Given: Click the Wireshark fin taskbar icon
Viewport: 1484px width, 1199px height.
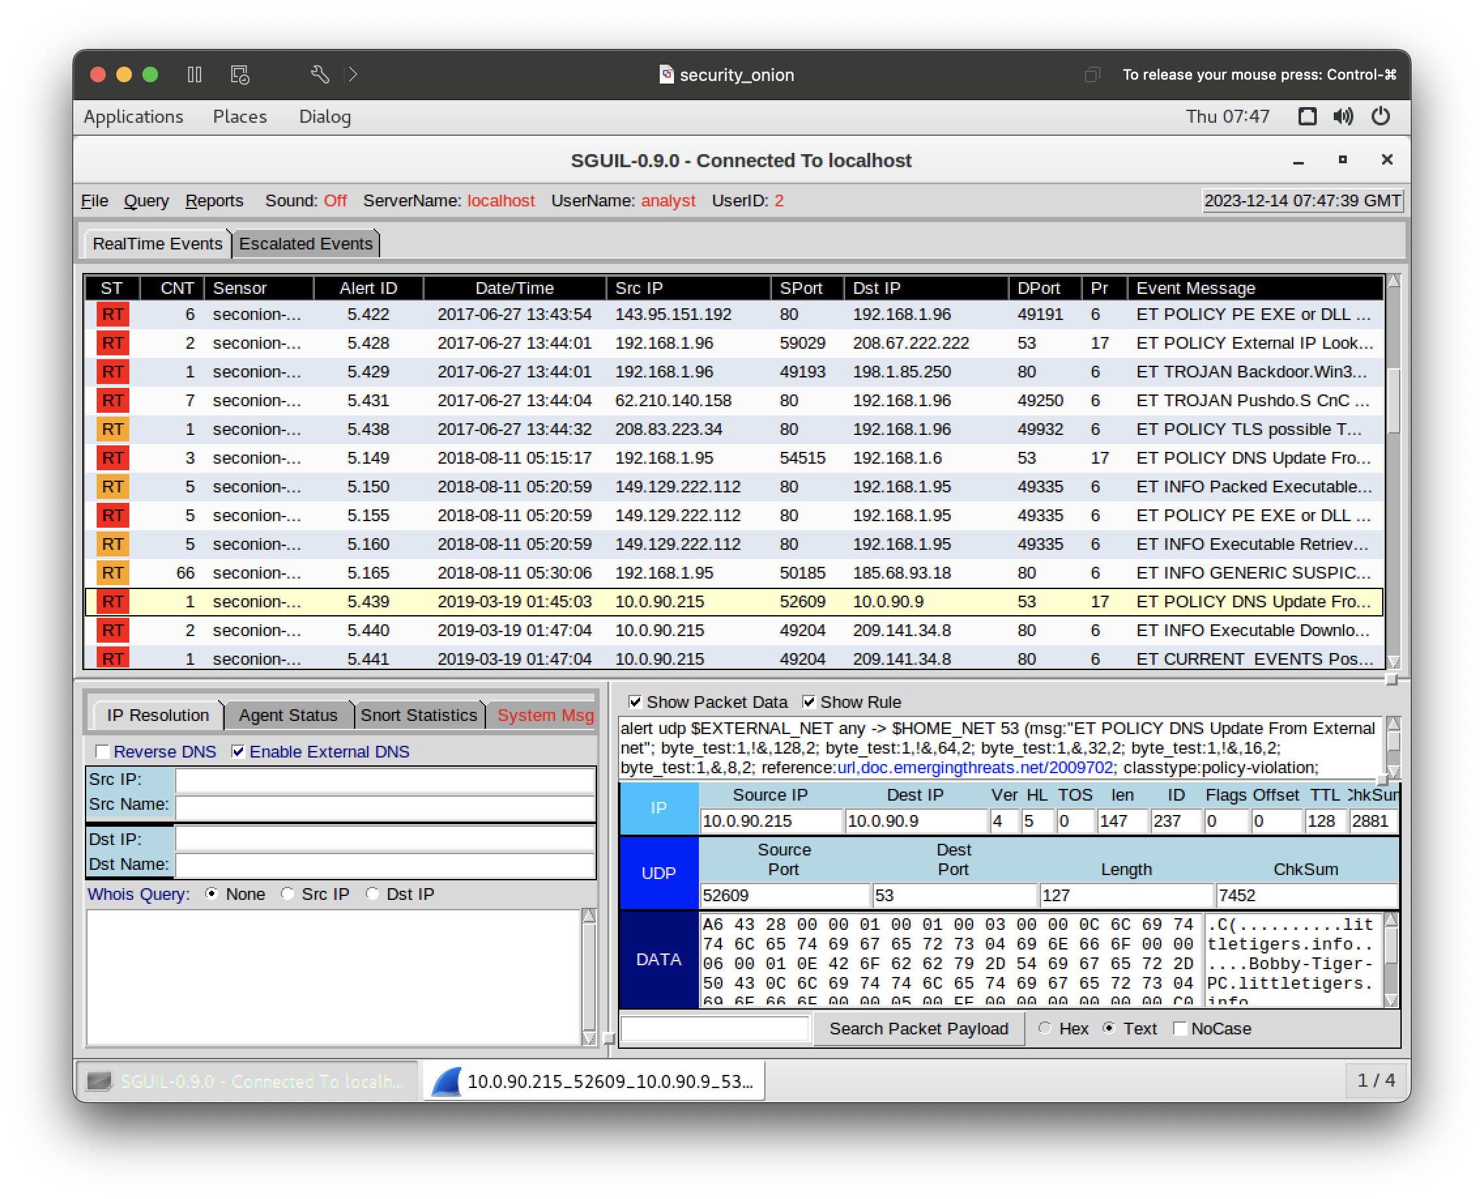Looking at the screenshot, I should coord(446,1081).
